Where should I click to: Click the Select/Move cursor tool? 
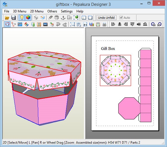(7, 24)
